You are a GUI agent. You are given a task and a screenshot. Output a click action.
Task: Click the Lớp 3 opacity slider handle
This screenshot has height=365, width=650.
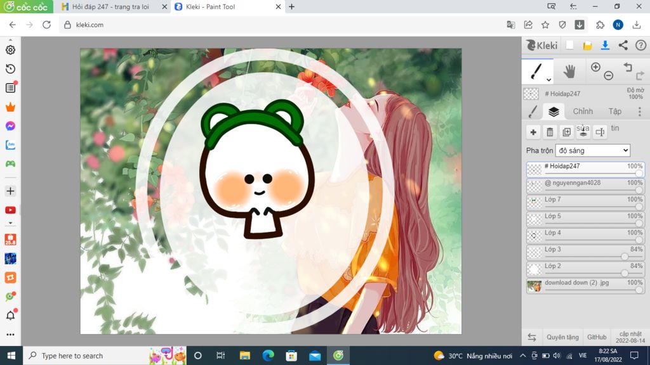625,257
